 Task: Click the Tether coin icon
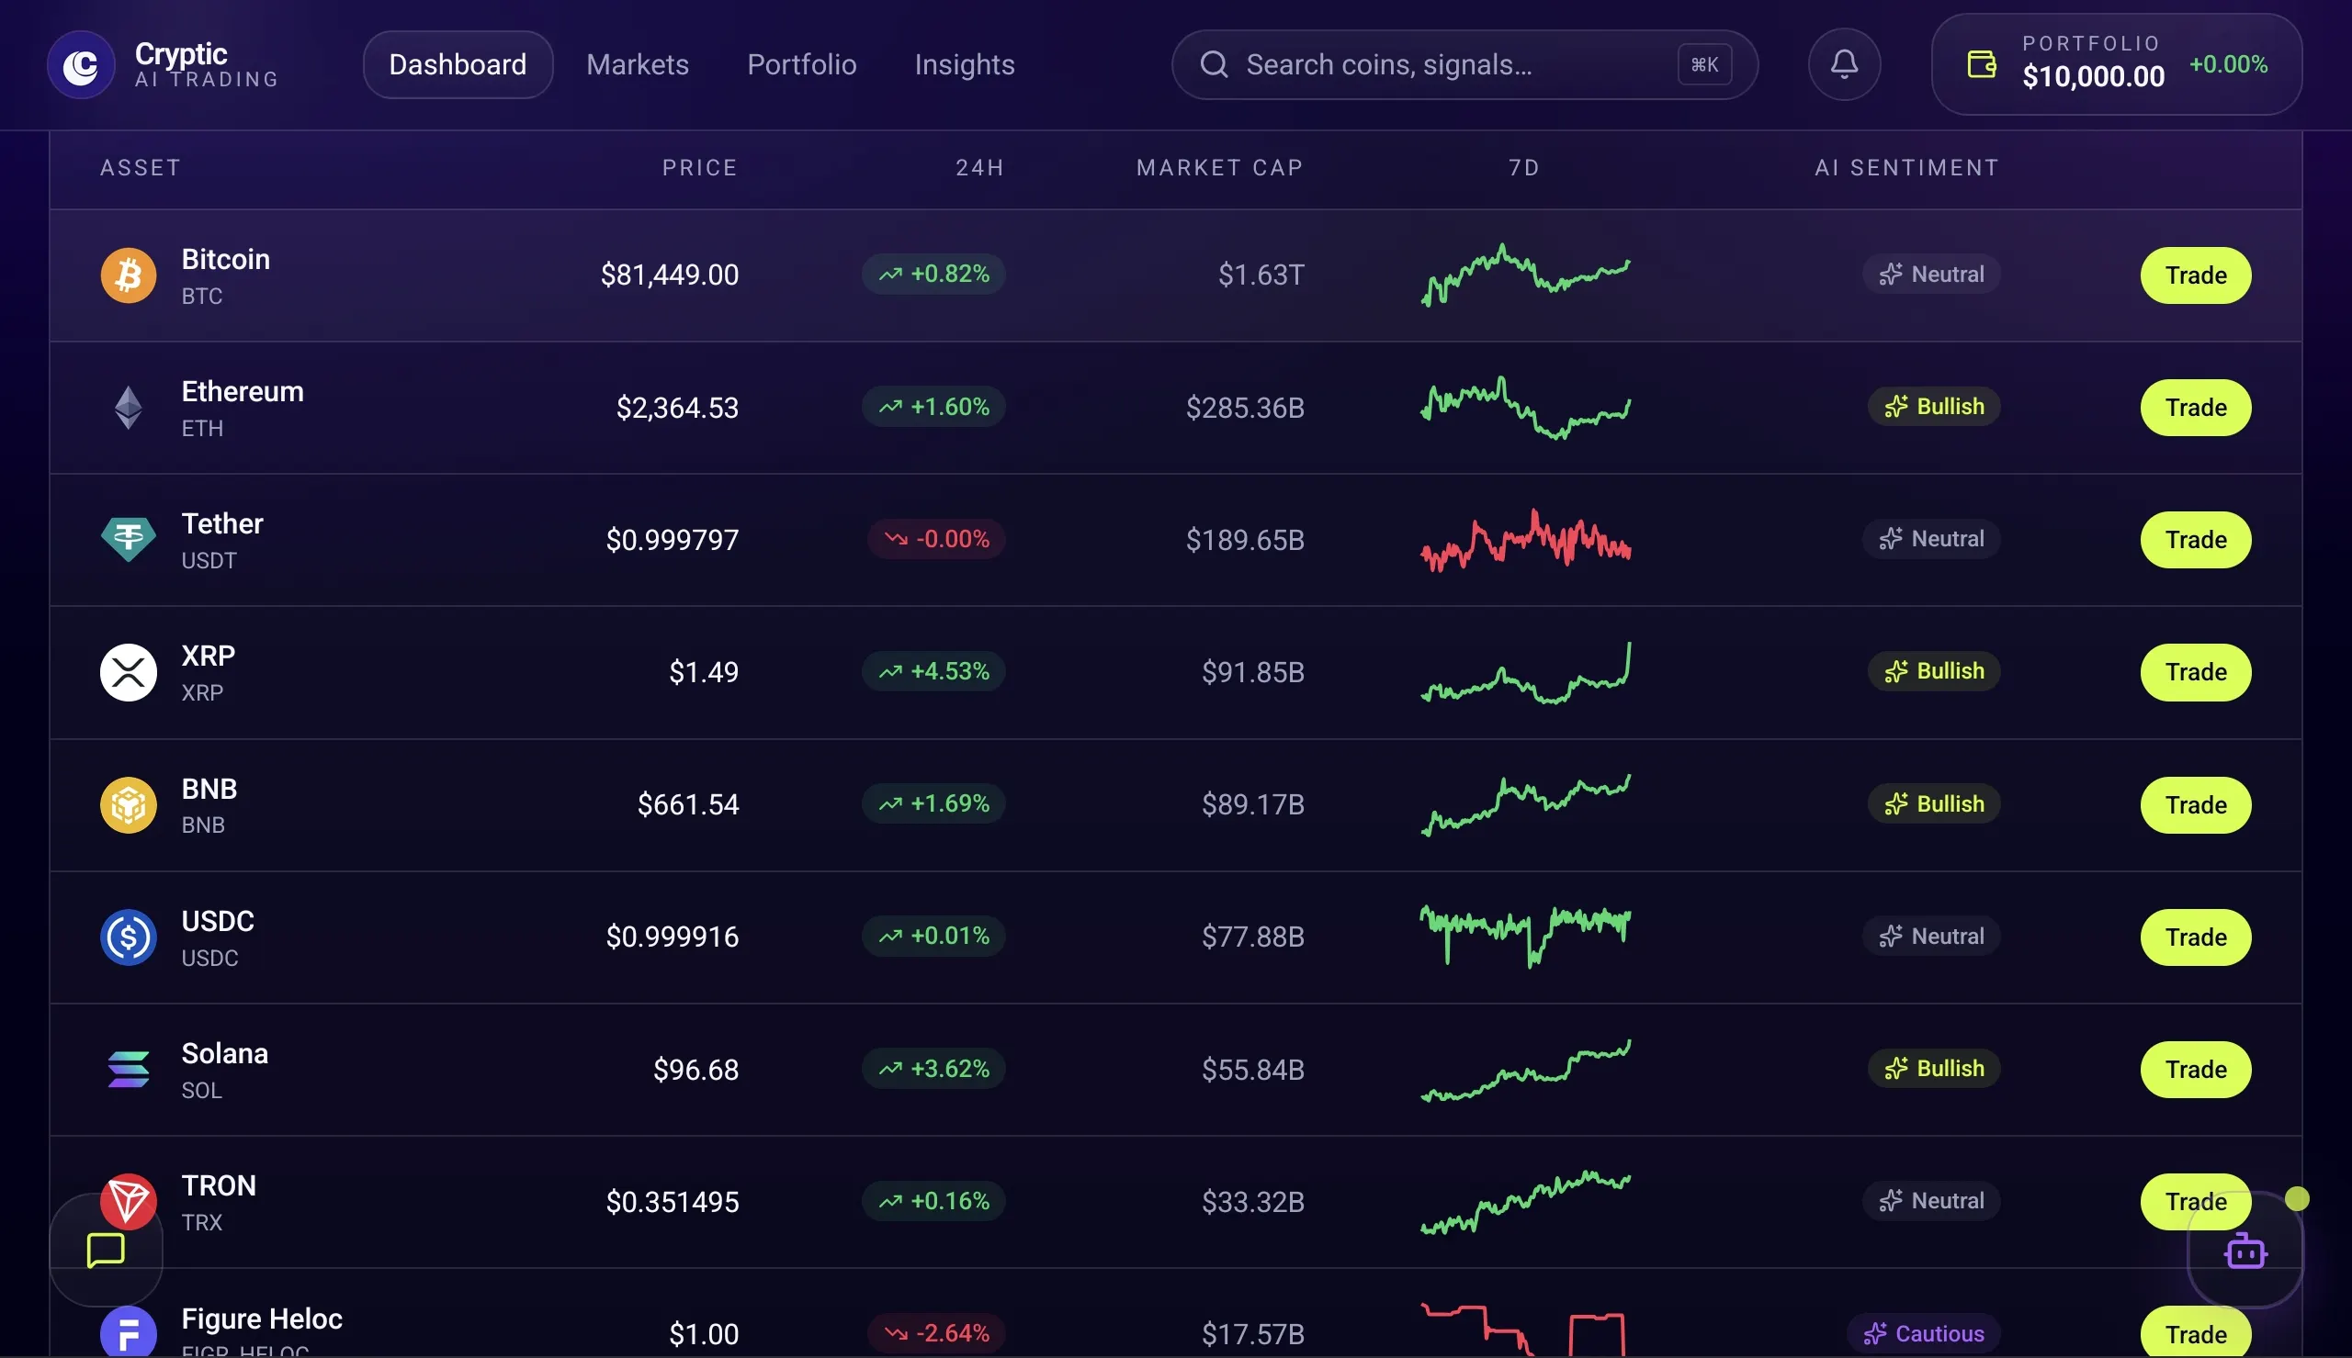pos(128,540)
